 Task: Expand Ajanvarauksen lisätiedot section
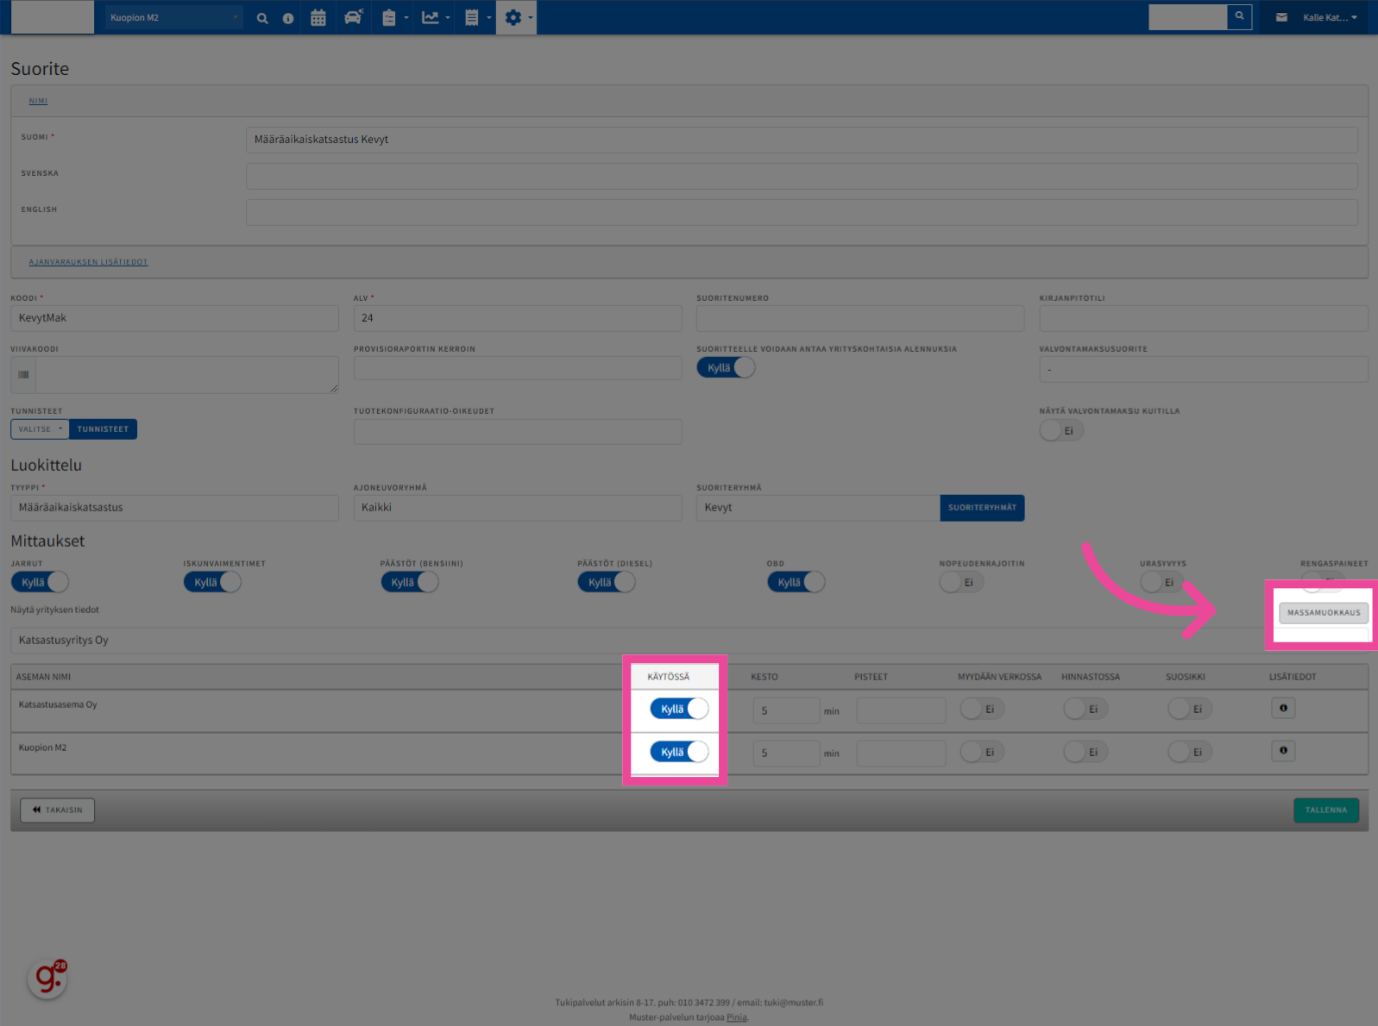coord(88,262)
